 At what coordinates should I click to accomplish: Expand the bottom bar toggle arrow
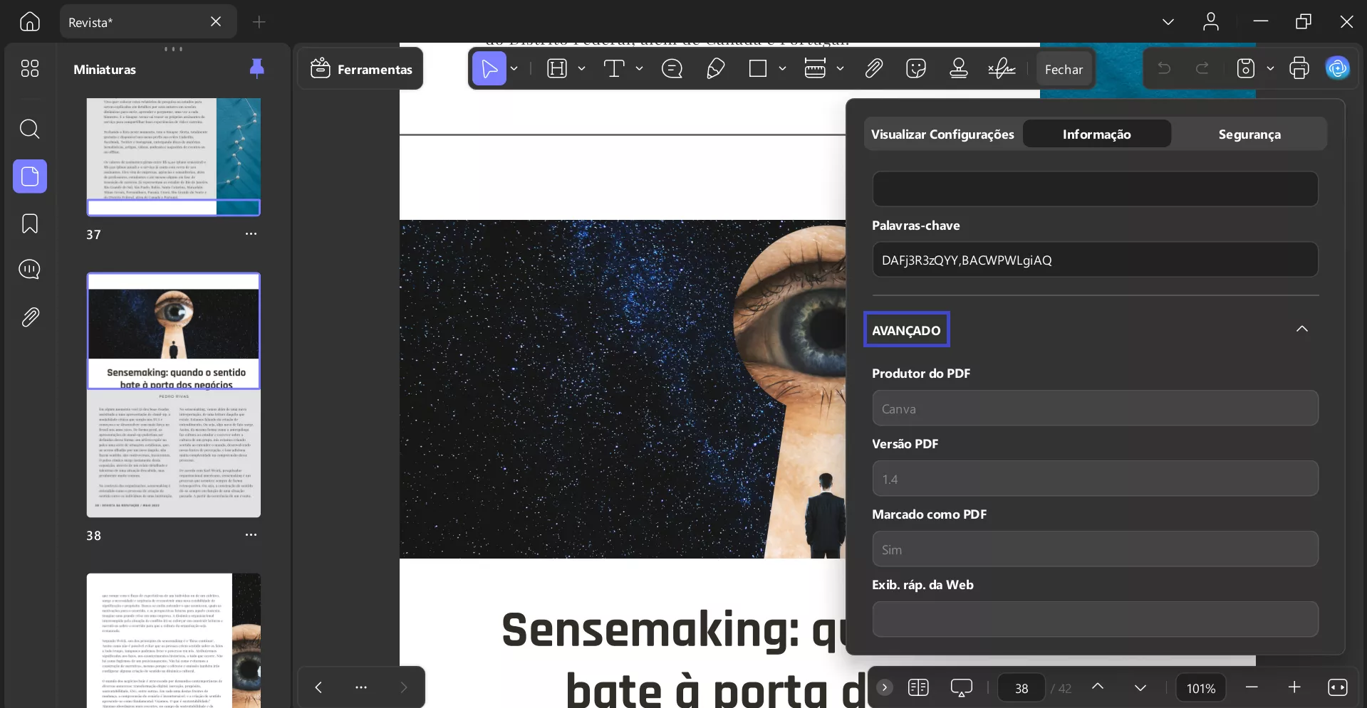tap(885, 687)
